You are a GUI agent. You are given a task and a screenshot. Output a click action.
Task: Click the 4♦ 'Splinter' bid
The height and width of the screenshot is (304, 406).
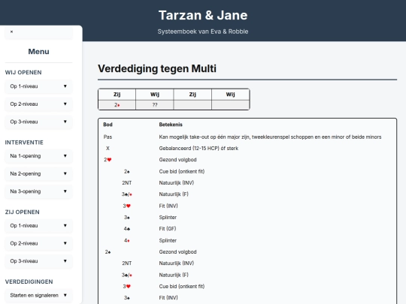point(126,240)
